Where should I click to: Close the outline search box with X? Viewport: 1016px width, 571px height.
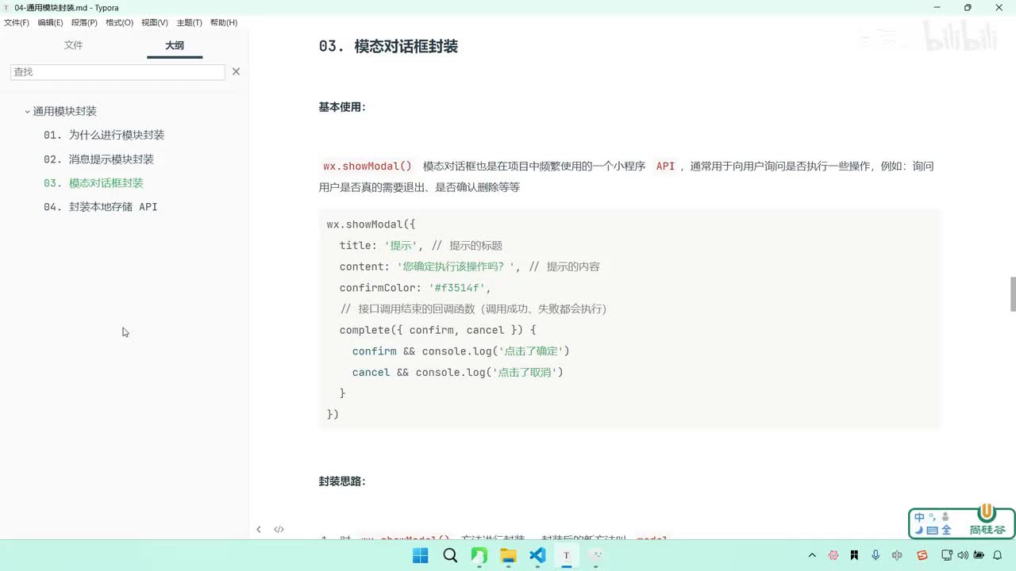236,71
